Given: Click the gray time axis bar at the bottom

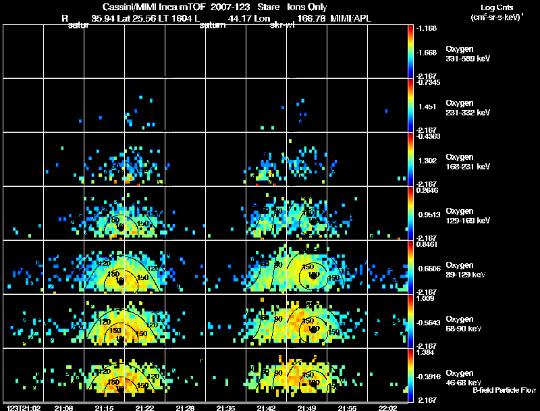Looking at the screenshot, I should pos(206,403).
